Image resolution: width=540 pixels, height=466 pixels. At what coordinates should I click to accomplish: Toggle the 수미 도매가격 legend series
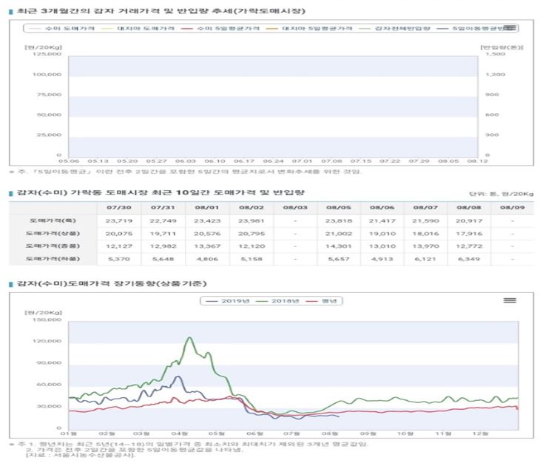pos(61,28)
